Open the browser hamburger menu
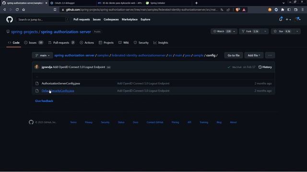307x172 pixels. 303,10
